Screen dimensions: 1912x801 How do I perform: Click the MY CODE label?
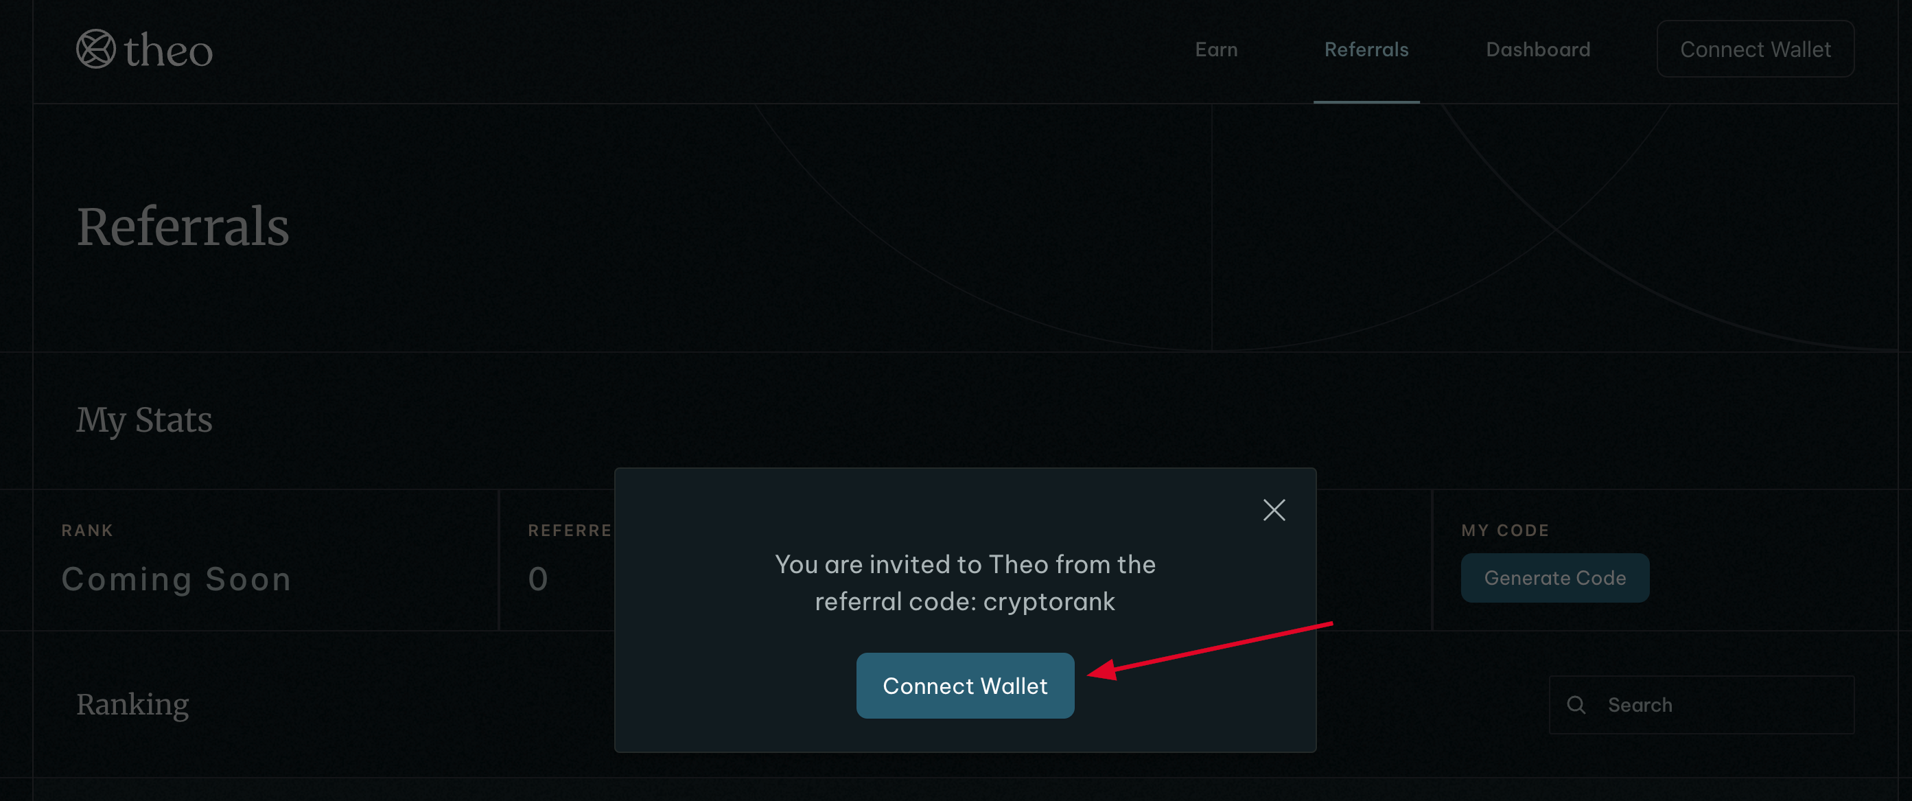pos(1504,530)
